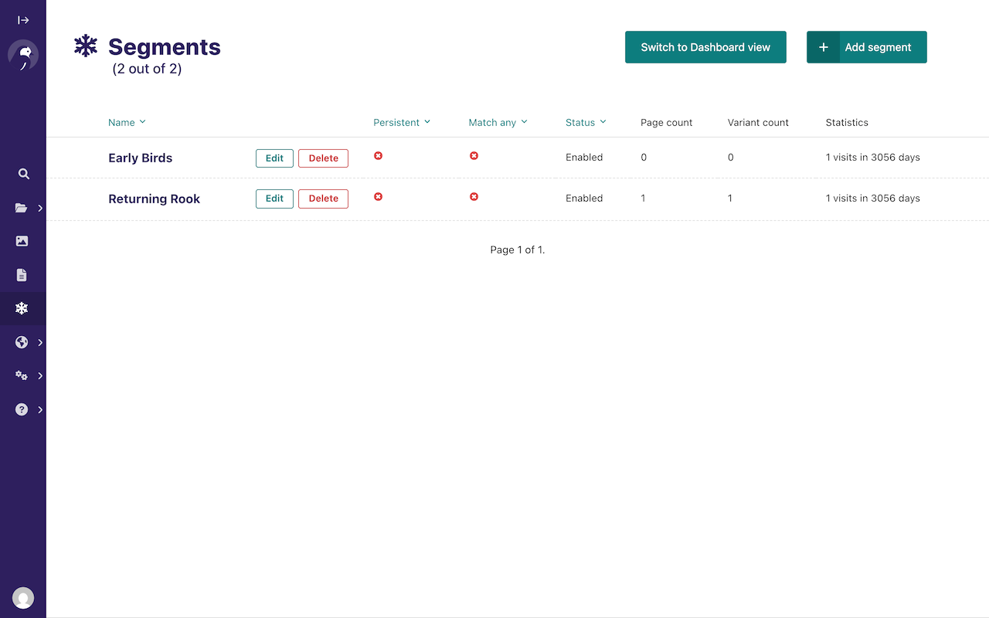Open the Search sidebar icon
The height and width of the screenshot is (618, 989).
pos(23,174)
